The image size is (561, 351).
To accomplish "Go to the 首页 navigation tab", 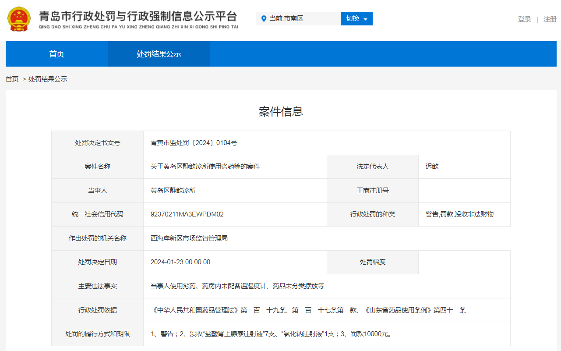I will 56,54.
